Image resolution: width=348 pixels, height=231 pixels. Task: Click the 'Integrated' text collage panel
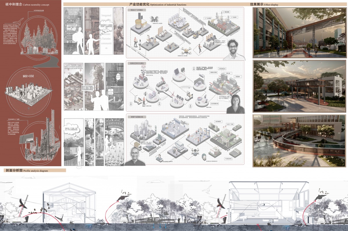click(x=106, y=30)
